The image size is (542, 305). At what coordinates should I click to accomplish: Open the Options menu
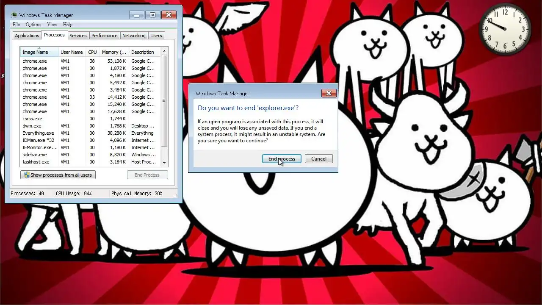tap(33, 25)
